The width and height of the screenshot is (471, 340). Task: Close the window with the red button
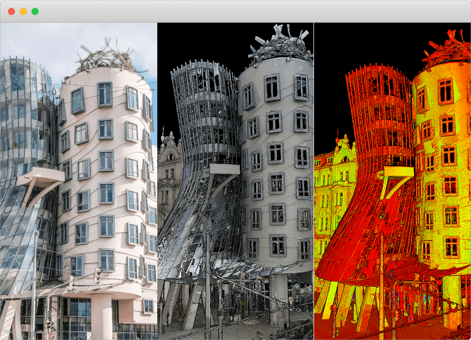coord(11,11)
